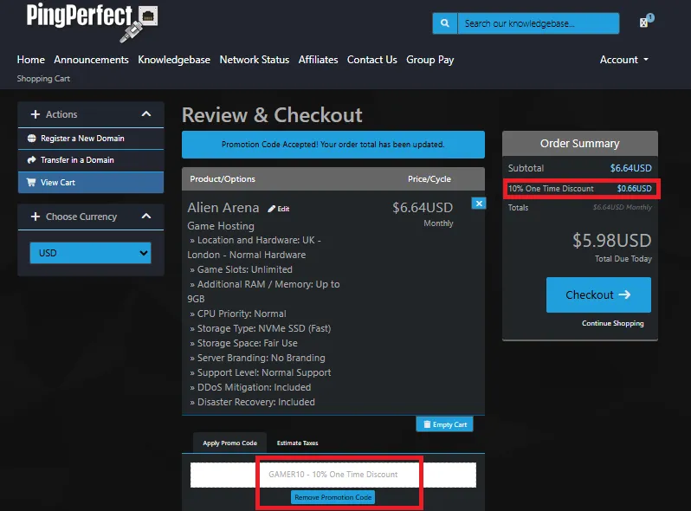
Task: Remove Alien Arena with the X button
Action: click(x=479, y=204)
